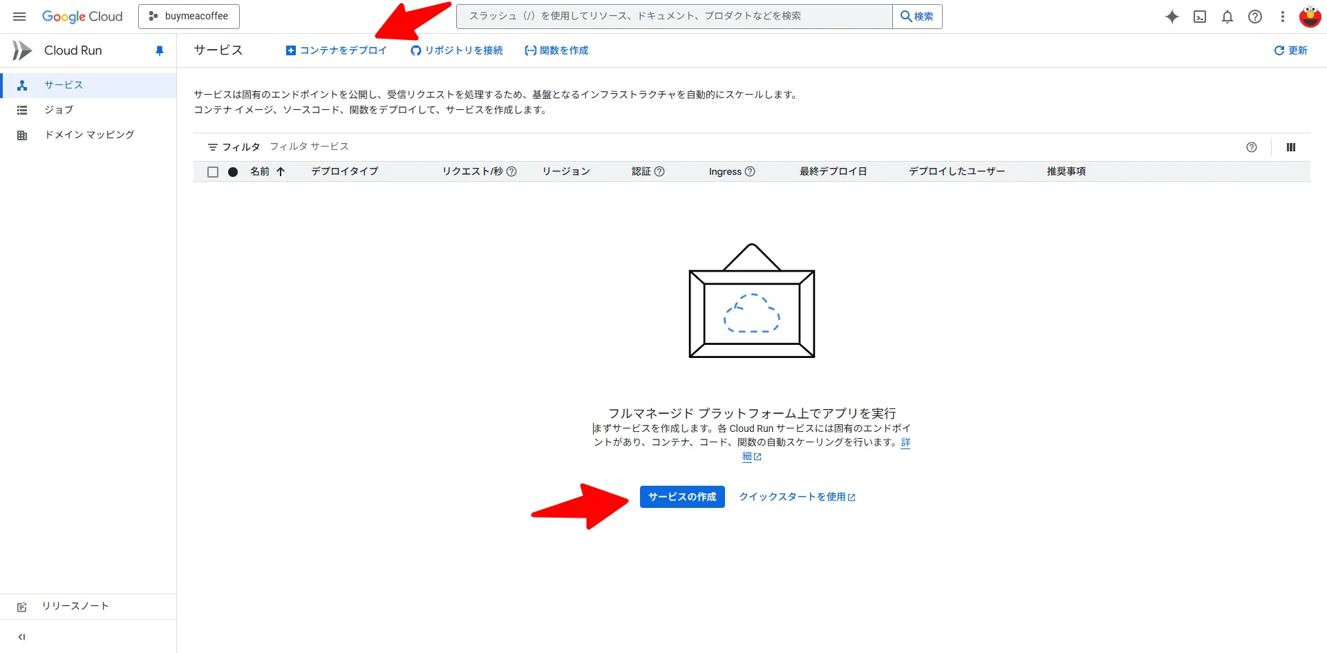Open the Help question mark icon
Image resolution: width=1327 pixels, height=653 pixels.
pyautogui.click(x=1255, y=17)
